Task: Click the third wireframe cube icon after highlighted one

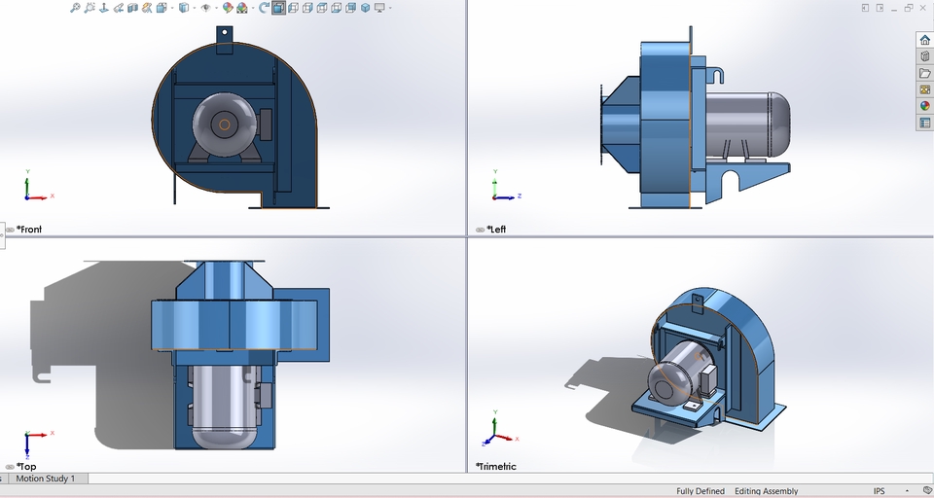Action: point(322,8)
